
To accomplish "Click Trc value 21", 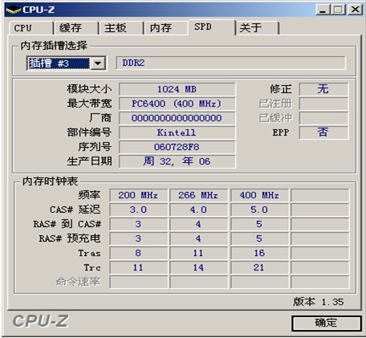I will tap(259, 267).
